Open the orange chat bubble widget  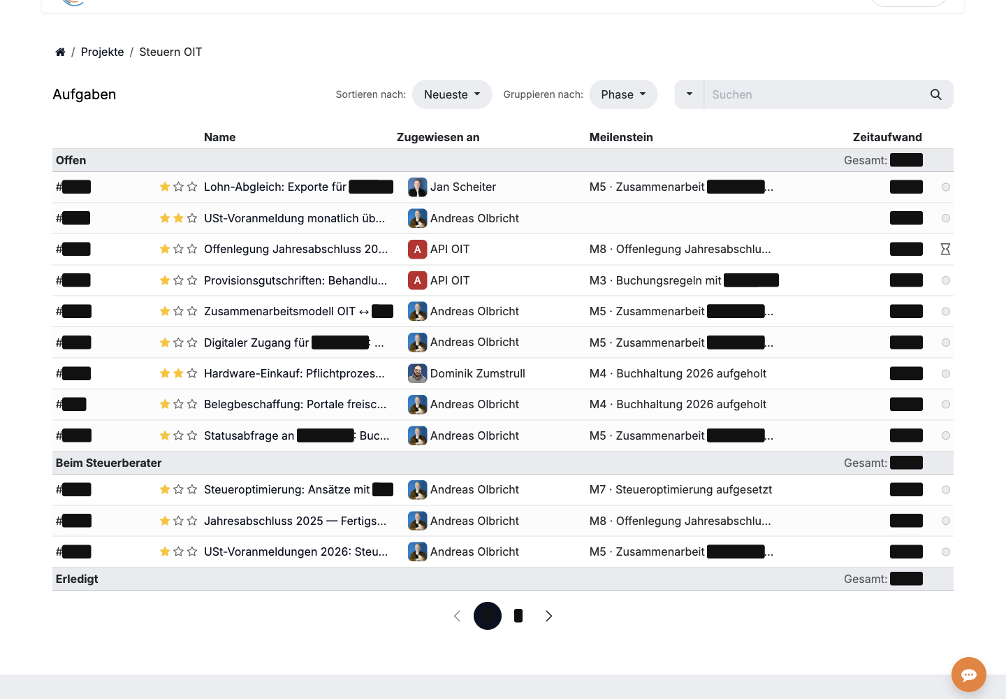pyautogui.click(x=969, y=675)
